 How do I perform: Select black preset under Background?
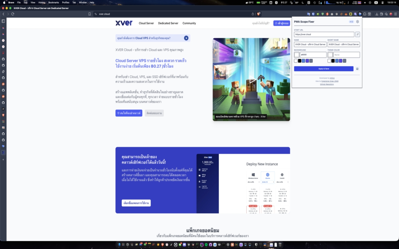coord(300,61)
